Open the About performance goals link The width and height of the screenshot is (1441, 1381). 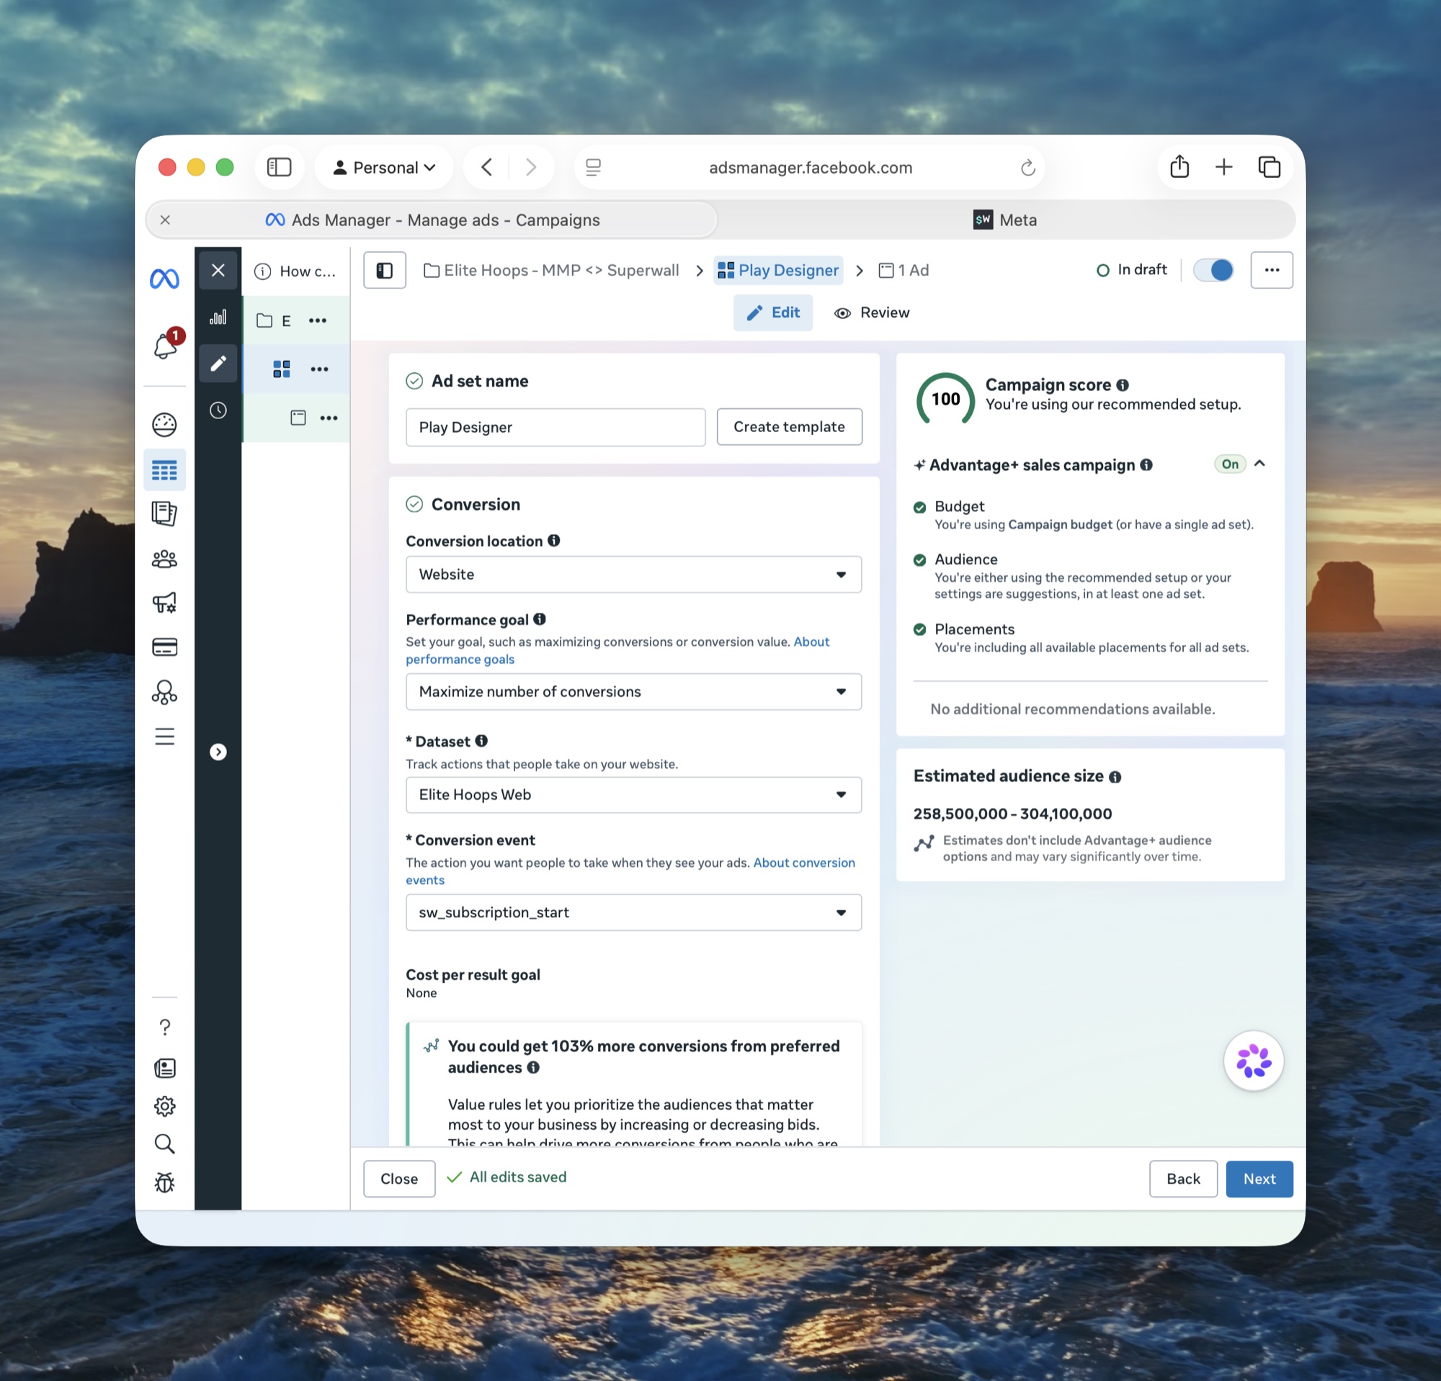461,659
